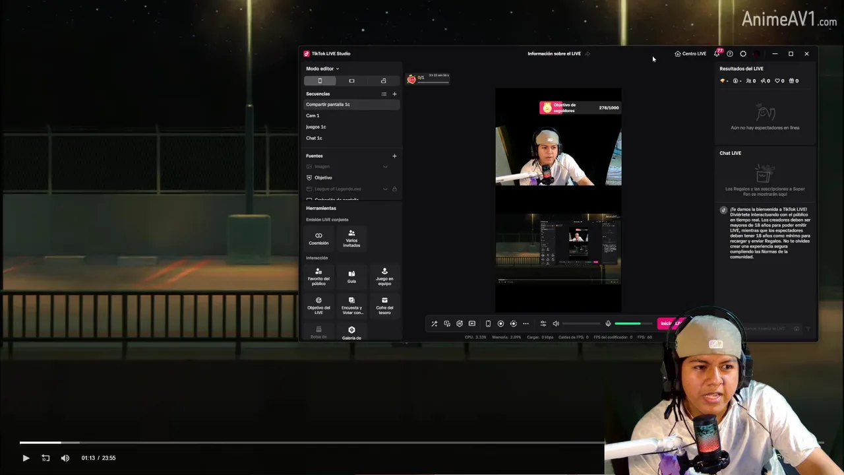Screen dimensions: 844x475
Task: Click the likes heart count
Action: tap(779, 80)
